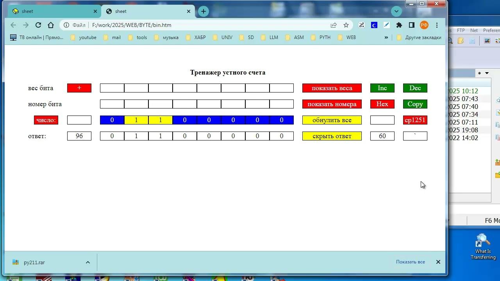Open the mail bookmarks folder

tap(112, 37)
